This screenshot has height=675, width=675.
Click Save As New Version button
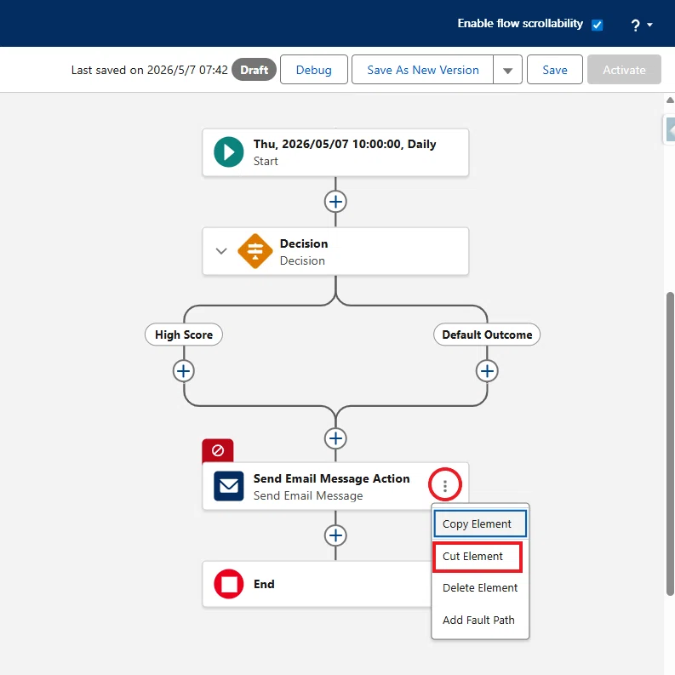tap(423, 70)
